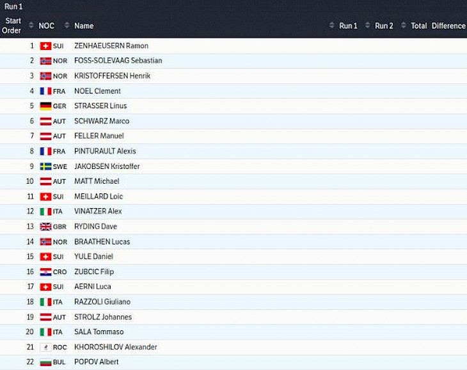Click sort arrows just left of Run 1 header
Screen dimensions: 467x370
click(331, 26)
